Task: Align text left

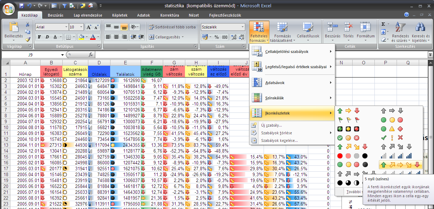Action: tap(108, 37)
